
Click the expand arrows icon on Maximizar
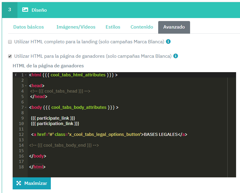[19, 183]
